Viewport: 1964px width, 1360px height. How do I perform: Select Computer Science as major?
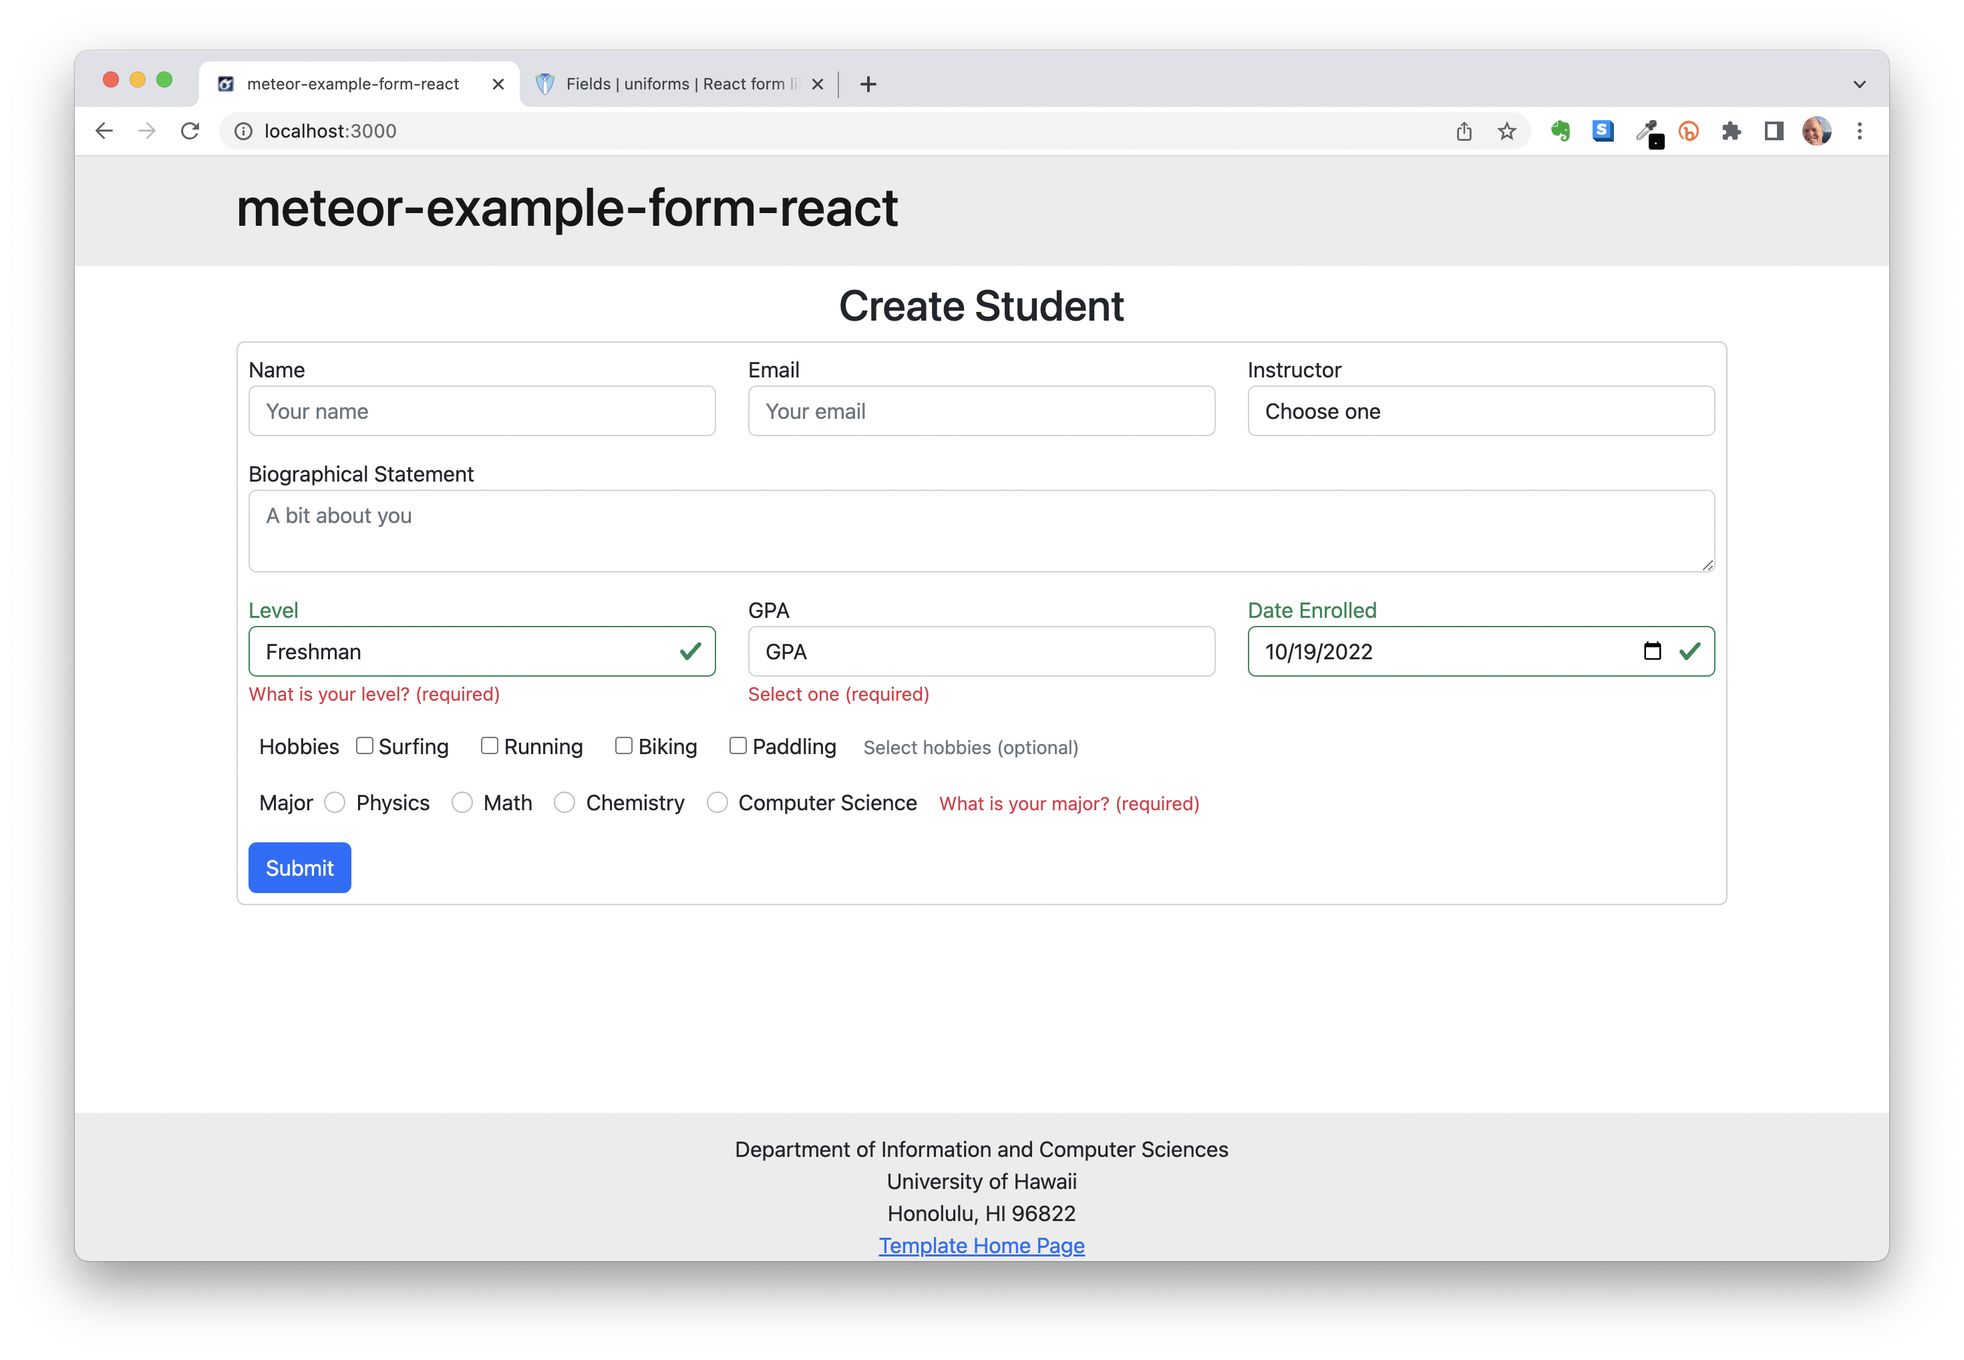[x=717, y=803]
